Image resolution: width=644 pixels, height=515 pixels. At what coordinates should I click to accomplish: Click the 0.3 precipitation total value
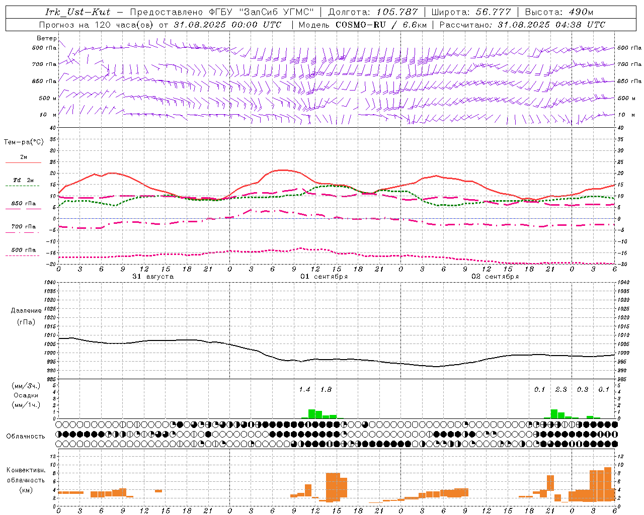(x=583, y=389)
